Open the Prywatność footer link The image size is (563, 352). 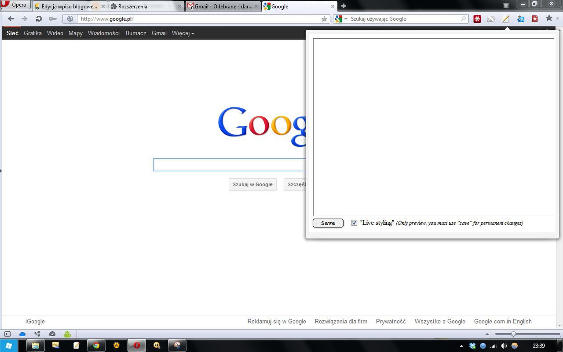[x=391, y=321]
